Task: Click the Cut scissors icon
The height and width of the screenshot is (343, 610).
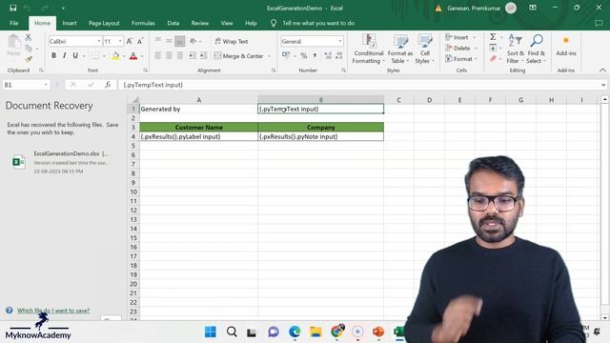Action: coord(28,37)
